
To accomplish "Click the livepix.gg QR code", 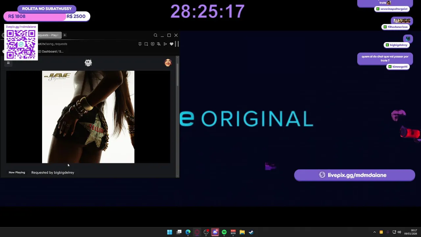I will point(21,44).
